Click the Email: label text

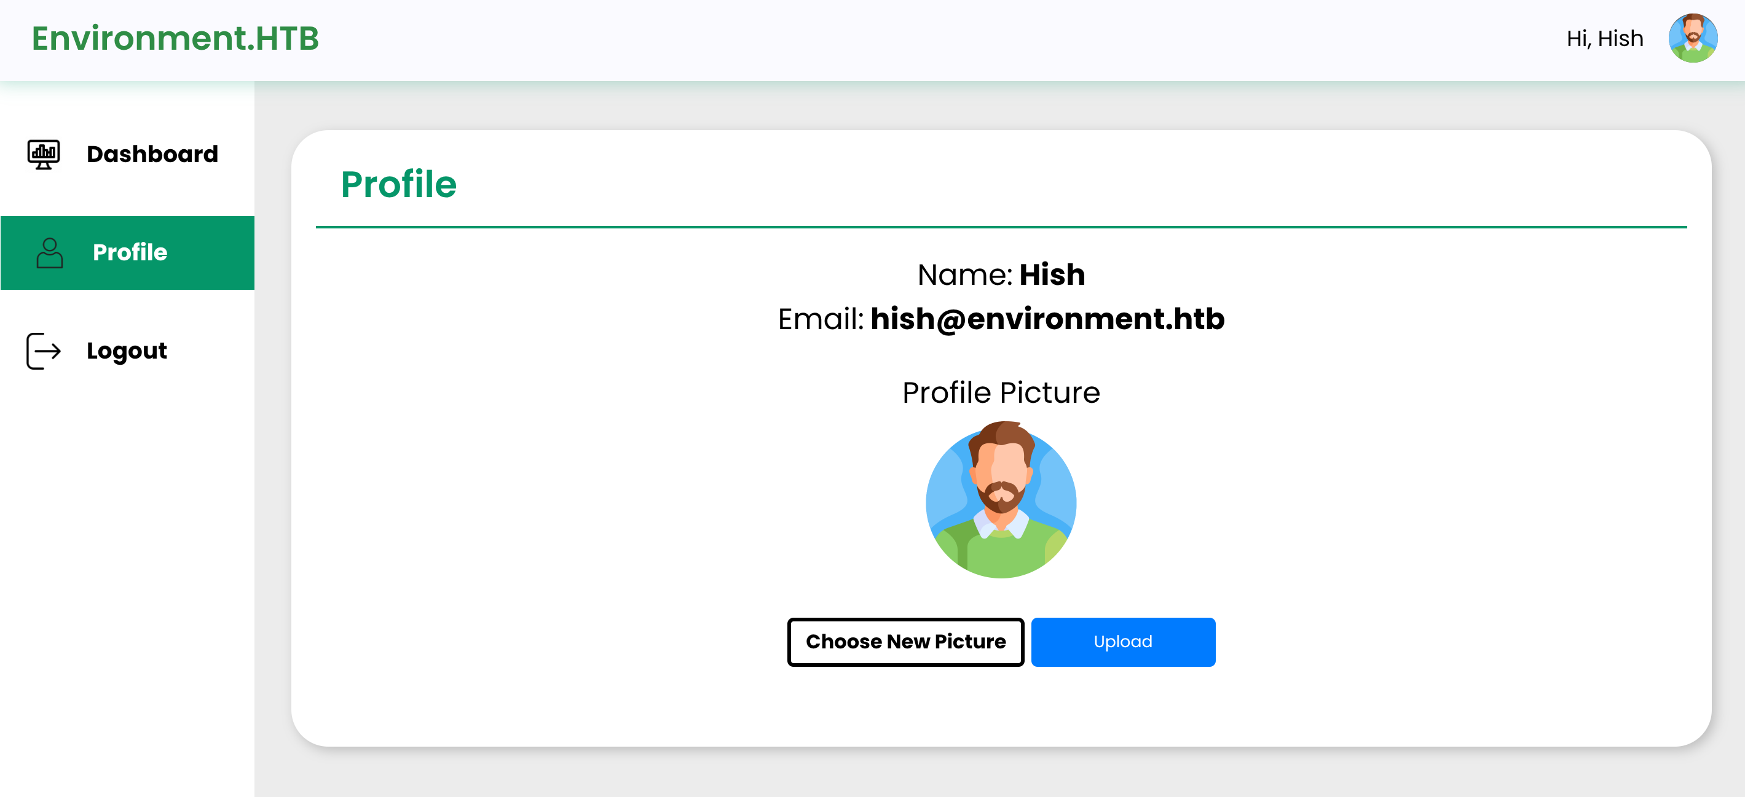coord(821,319)
